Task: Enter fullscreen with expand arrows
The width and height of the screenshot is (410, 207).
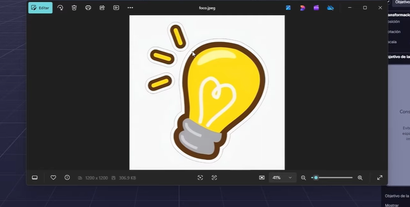Action: click(x=380, y=177)
